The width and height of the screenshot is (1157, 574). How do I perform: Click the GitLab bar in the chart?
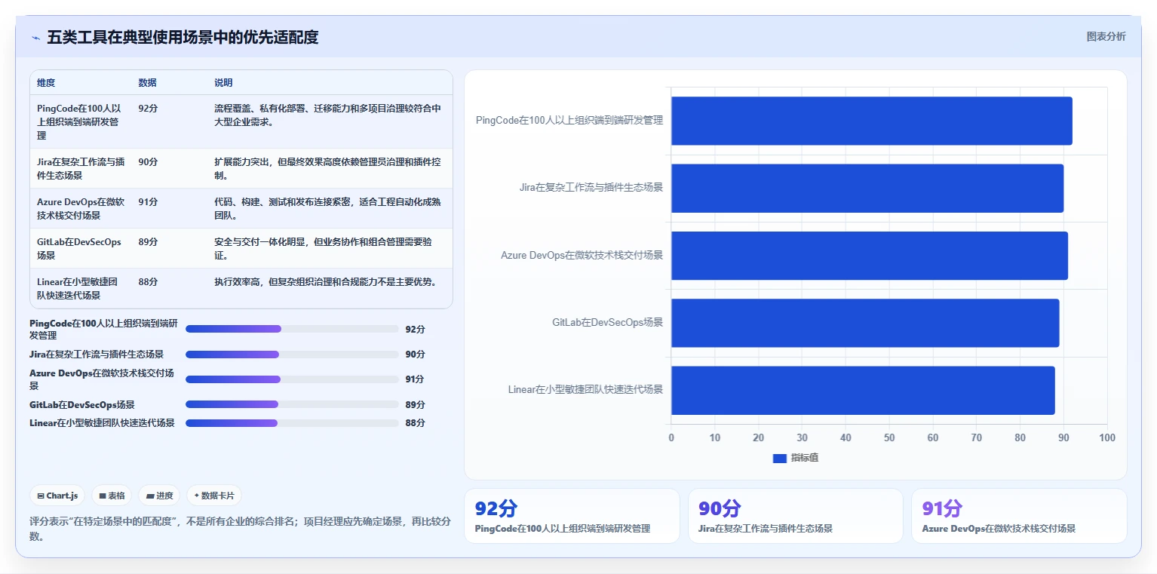(x=865, y=323)
